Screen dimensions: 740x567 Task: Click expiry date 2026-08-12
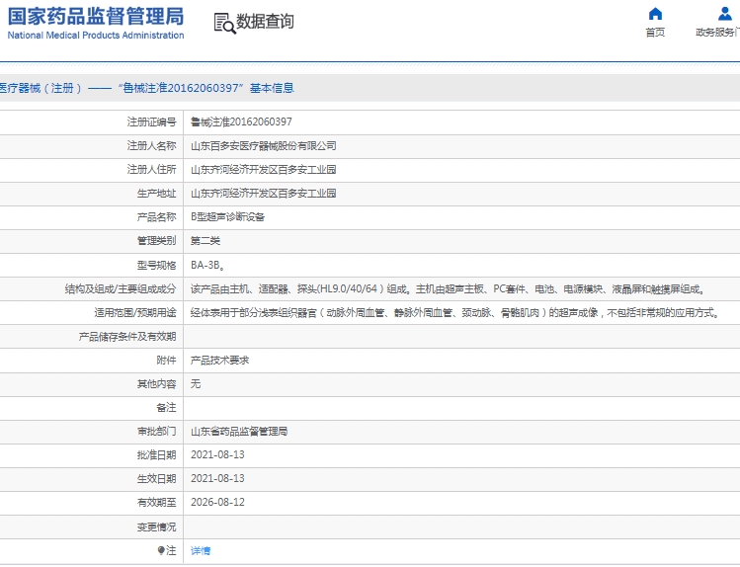[217, 503]
